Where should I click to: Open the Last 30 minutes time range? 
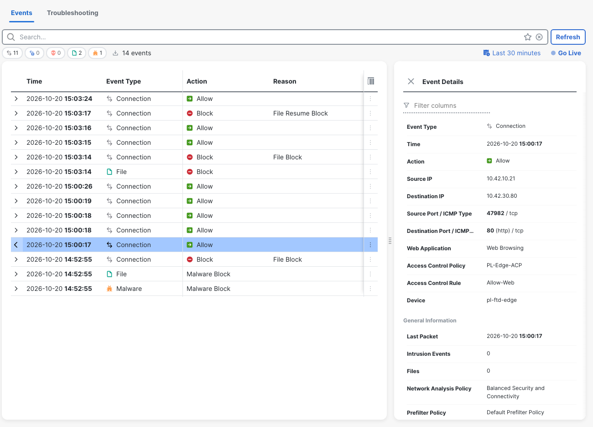(x=512, y=53)
